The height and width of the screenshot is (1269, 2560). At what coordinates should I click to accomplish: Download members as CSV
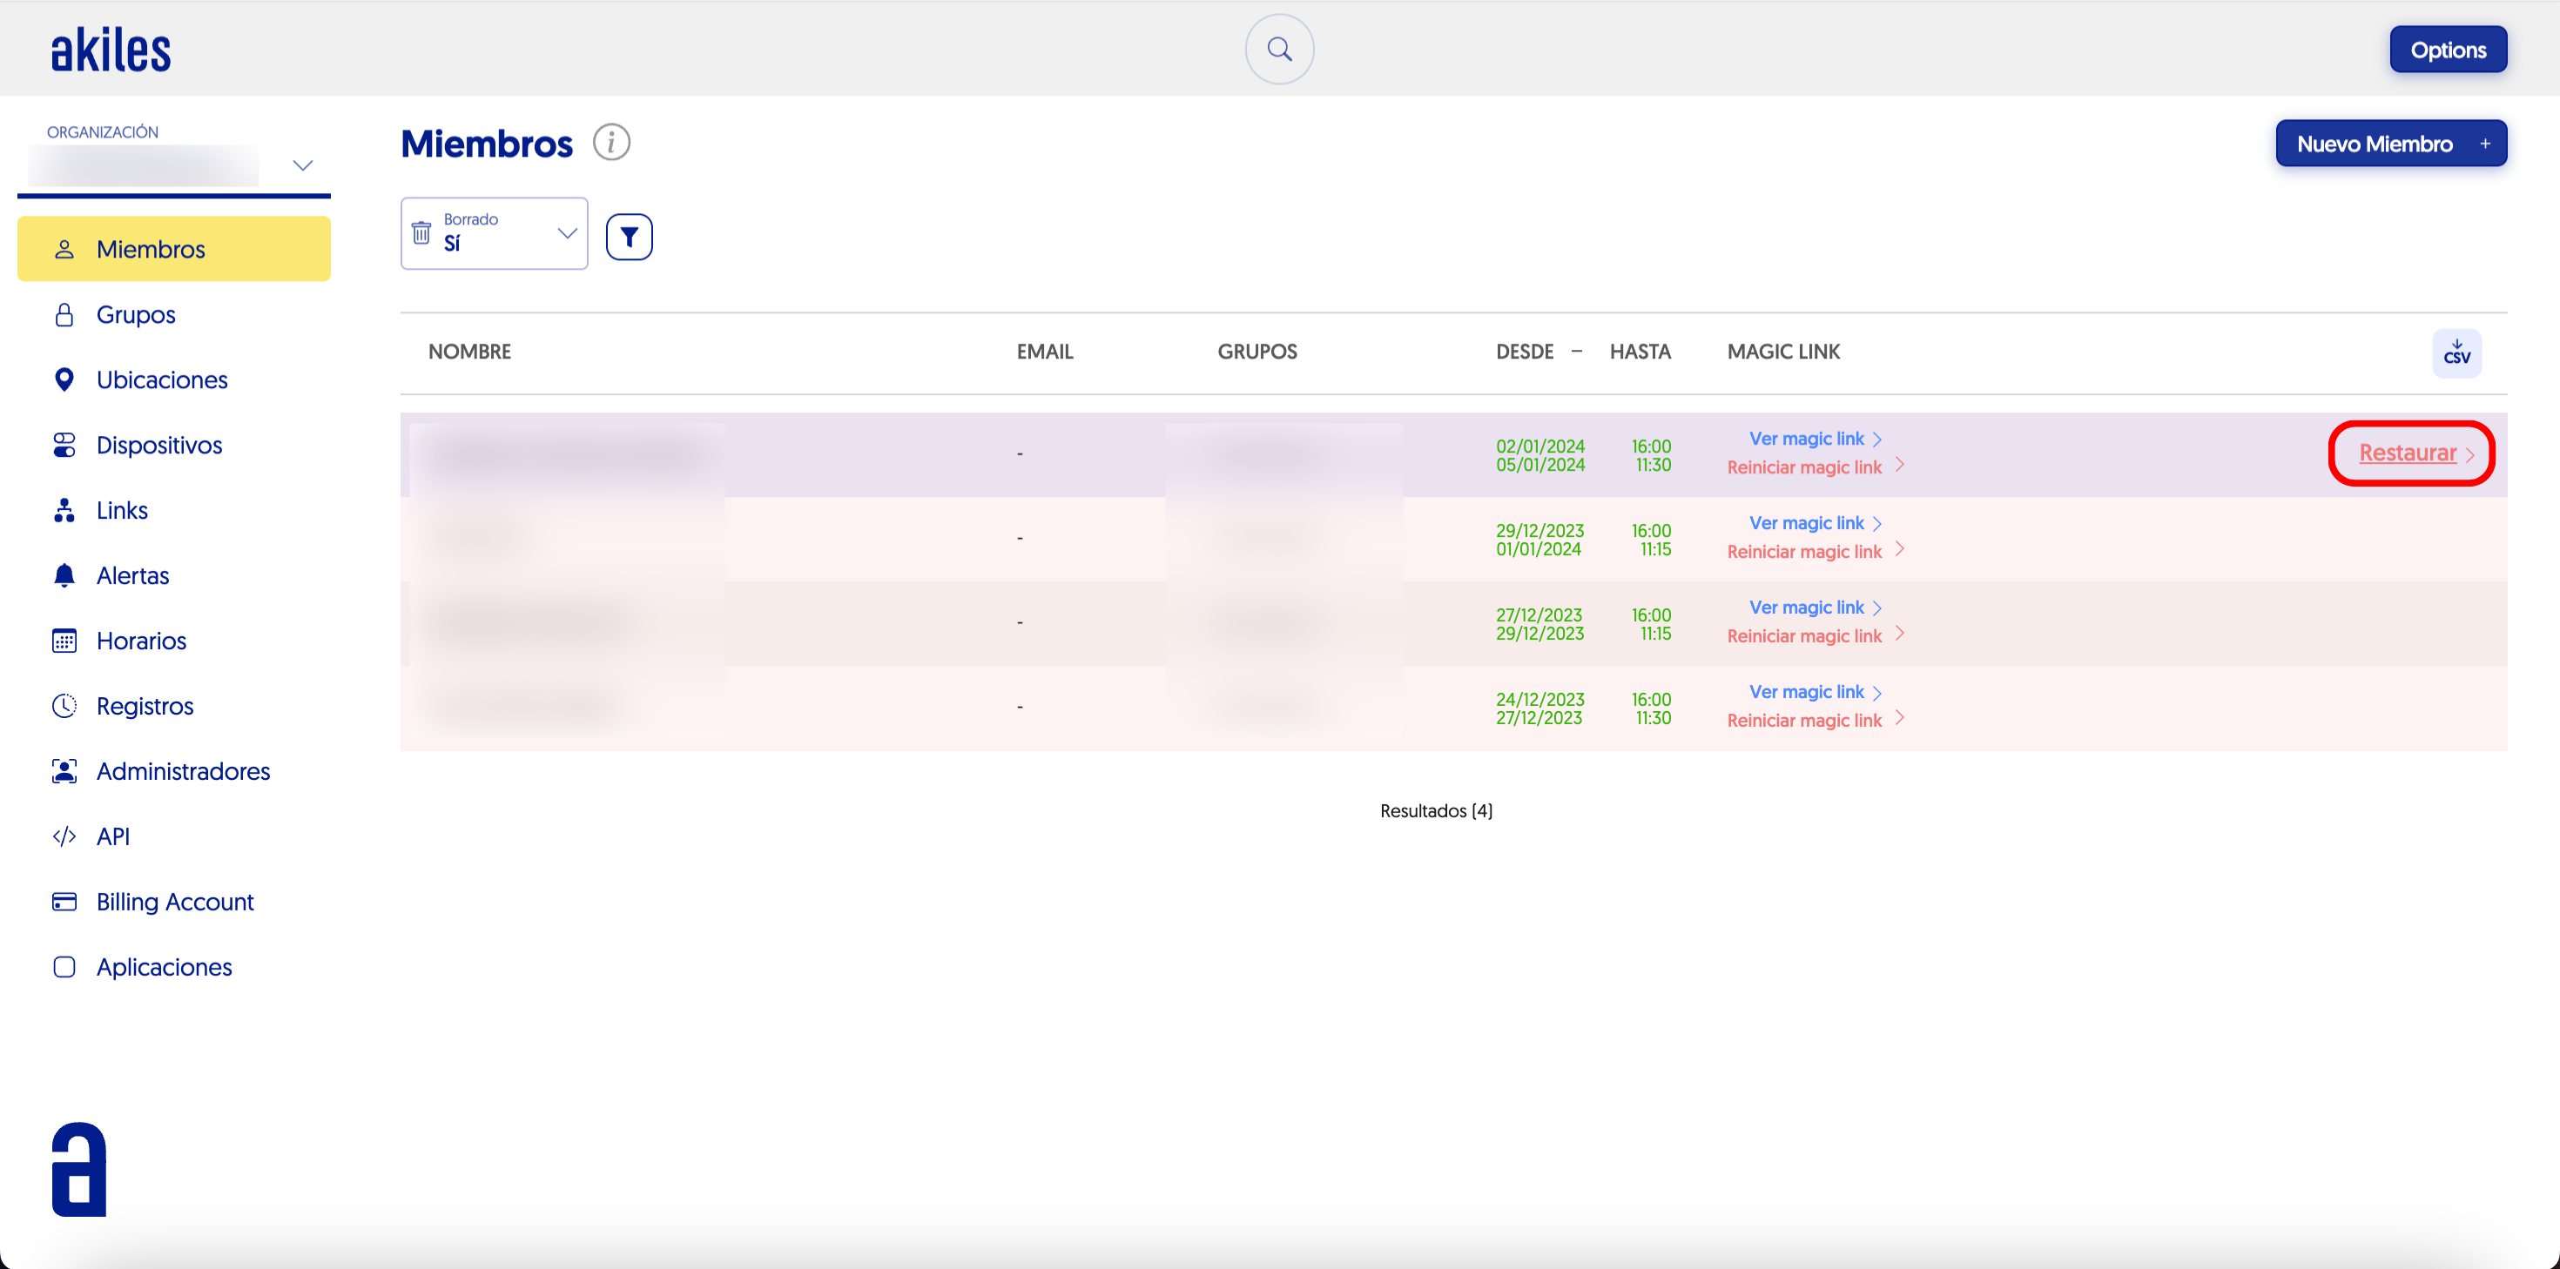pyautogui.click(x=2456, y=352)
